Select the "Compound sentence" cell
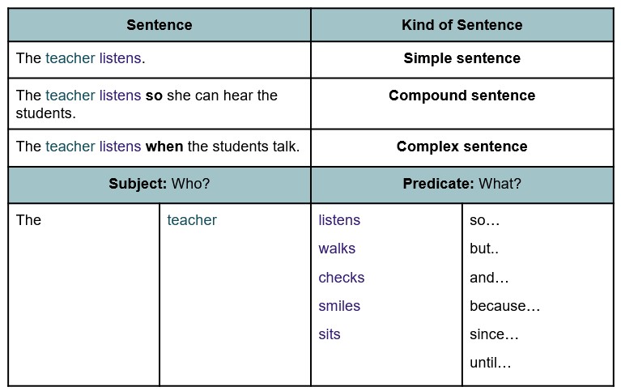Viewport: 621px width, 391px height. [461, 96]
